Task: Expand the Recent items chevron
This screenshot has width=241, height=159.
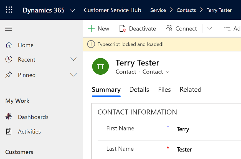Action: (73, 59)
